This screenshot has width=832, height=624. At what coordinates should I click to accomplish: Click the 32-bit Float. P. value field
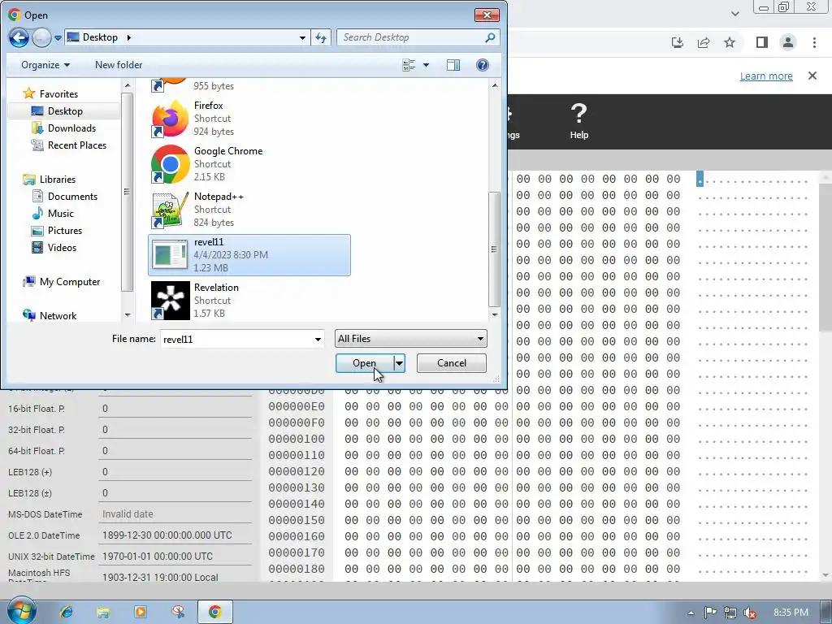[x=175, y=429]
